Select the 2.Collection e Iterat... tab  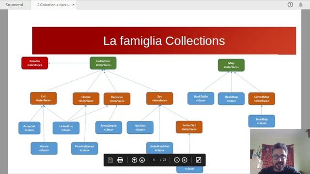coord(54,5)
